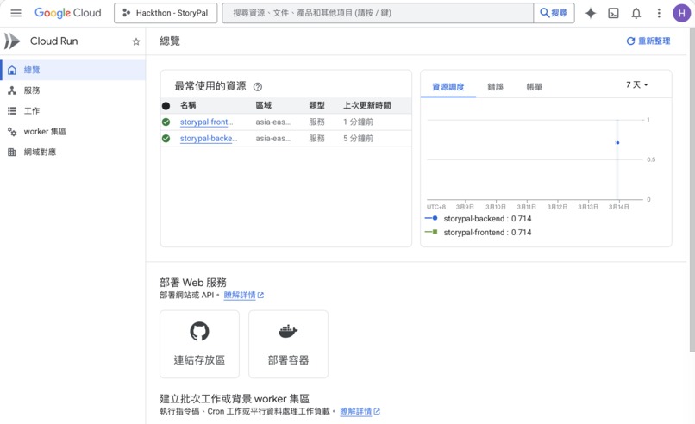The width and height of the screenshot is (695, 424).
Task: Open the hamburger navigation menu
Action: tap(16, 13)
